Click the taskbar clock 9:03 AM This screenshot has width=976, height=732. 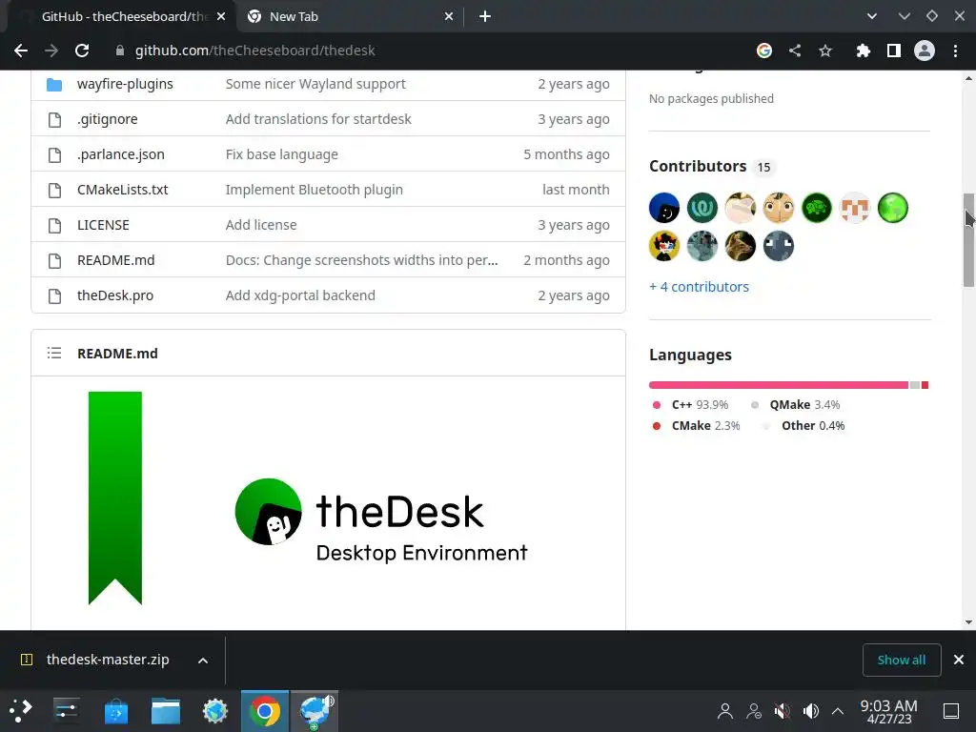click(889, 711)
